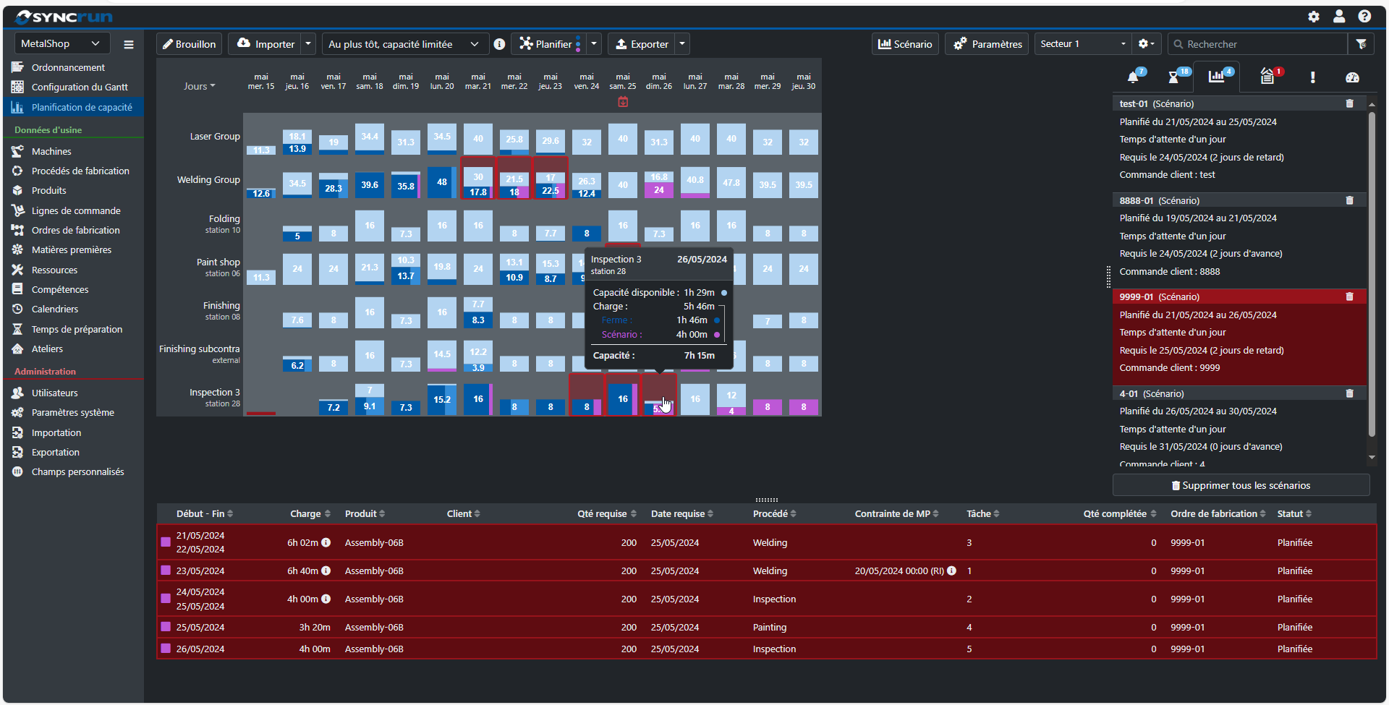Open the notifications bell tab
The height and width of the screenshot is (705, 1389).
(x=1134, y=77)
